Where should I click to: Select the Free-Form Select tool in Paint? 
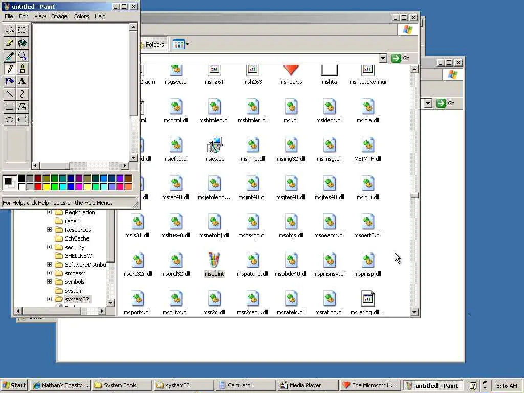(x=9, y=30)
